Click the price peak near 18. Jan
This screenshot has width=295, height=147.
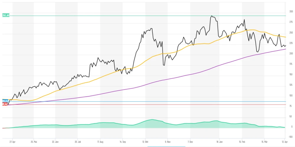[x=212, y=16]
